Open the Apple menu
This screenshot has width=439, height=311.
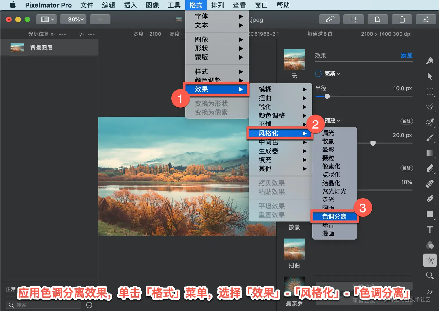pyautogui.click(x=12, y=5)
